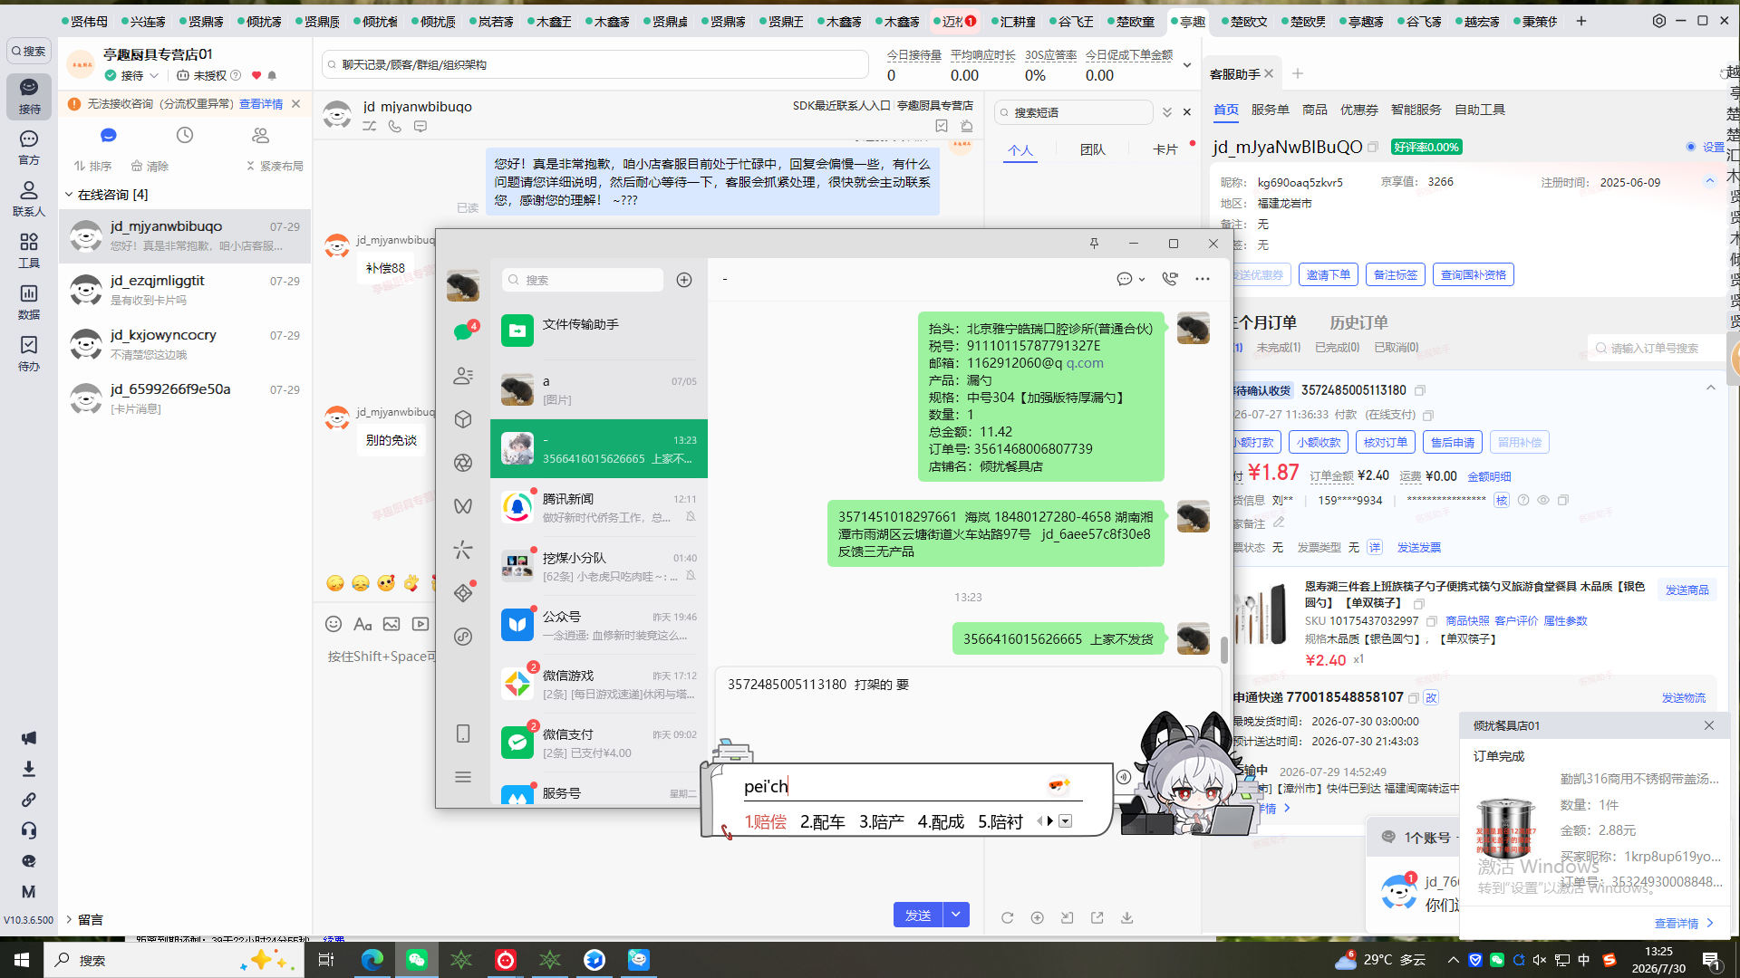
Task: Open the WeChat chat bubble dropdown in header
Action: pyautogui.click(x=1131, y=279)
